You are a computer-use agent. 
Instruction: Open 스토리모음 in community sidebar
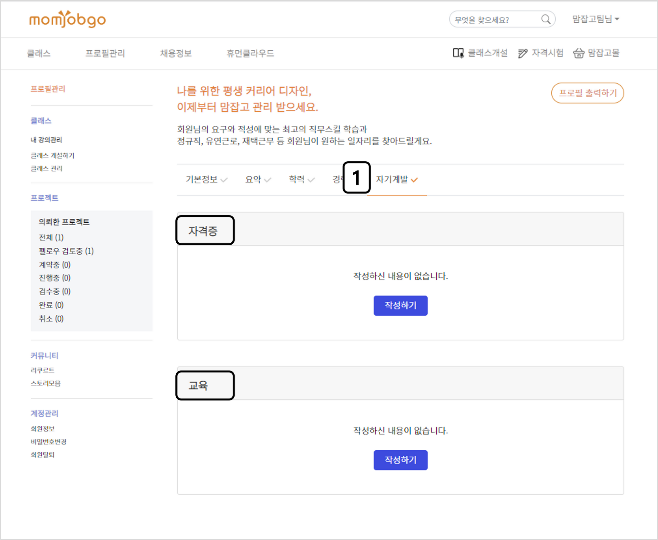tap(46, 383)
